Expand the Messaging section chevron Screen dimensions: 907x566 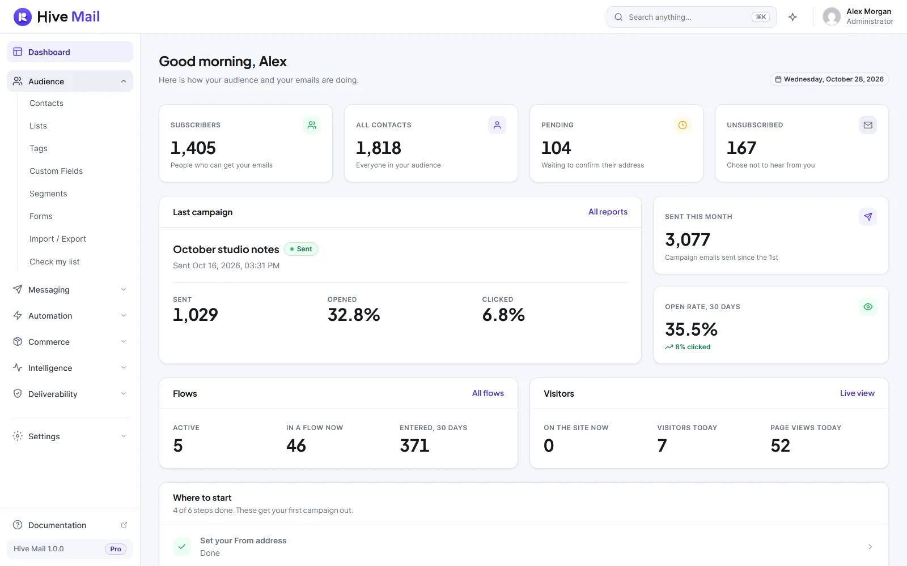124,289
